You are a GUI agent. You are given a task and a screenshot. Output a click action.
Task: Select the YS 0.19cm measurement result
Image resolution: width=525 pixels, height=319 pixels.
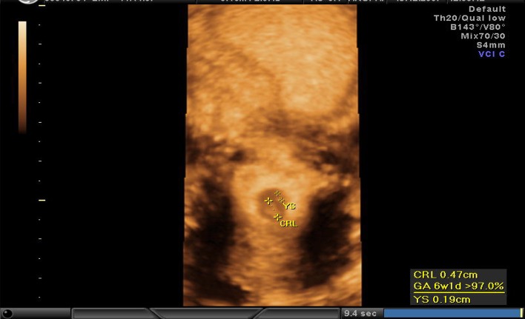click(x=442, y=299)
